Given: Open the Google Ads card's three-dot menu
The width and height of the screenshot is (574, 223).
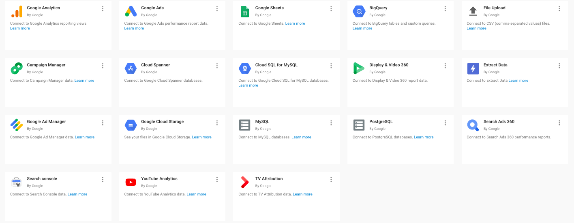Looking at the screenshot, I should coord(217,8).
